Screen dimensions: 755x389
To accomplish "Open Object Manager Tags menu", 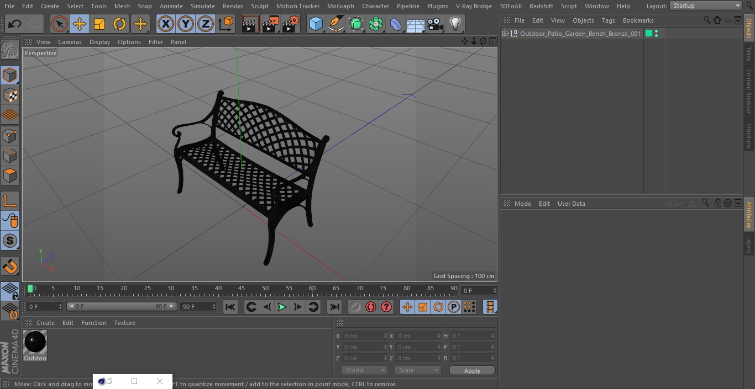I will (x=608, y=20).
